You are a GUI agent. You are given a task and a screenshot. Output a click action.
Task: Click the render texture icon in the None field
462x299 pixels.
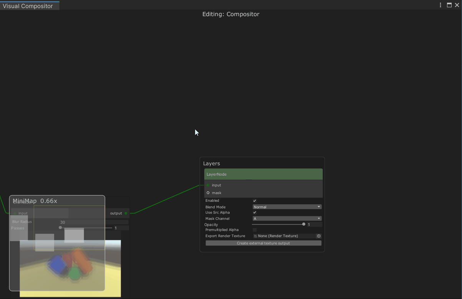[255, 236]
